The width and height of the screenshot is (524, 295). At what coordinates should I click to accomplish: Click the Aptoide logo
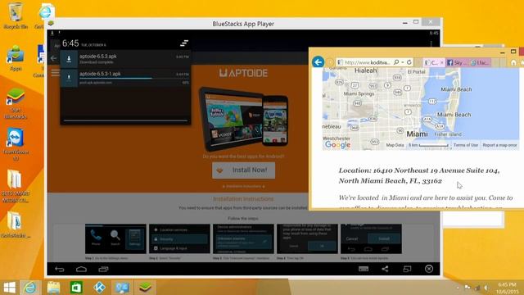(243, 73)
